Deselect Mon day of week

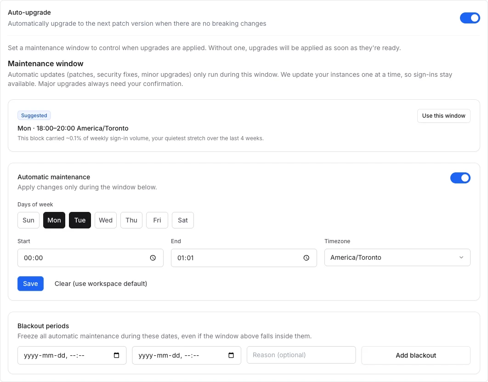54,220
